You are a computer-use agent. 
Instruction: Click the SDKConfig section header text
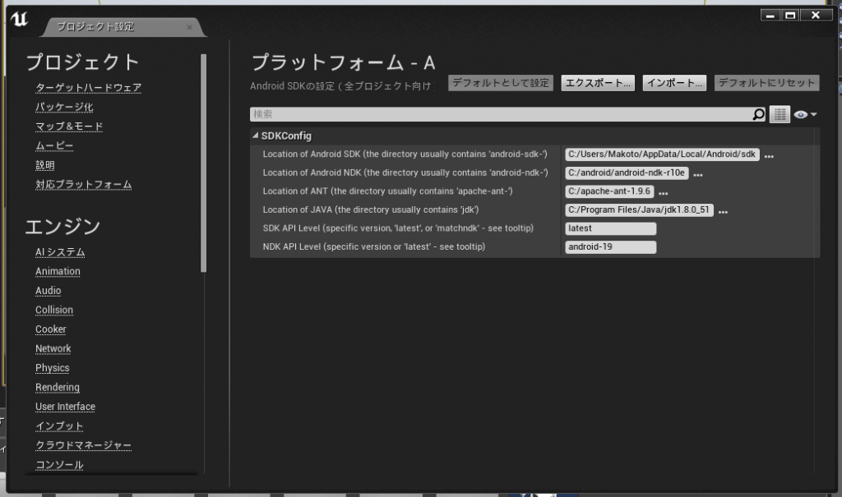(x=286, y=136)
